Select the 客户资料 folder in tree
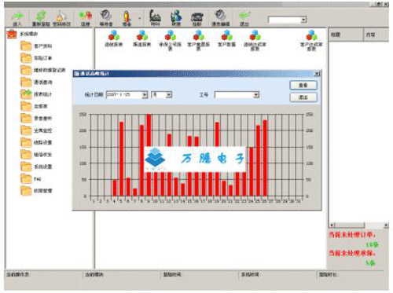This screenshot has height=293, width=393. point(37,46)
